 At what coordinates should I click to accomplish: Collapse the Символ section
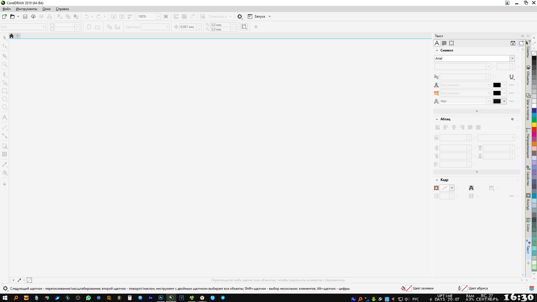[437, 51]
